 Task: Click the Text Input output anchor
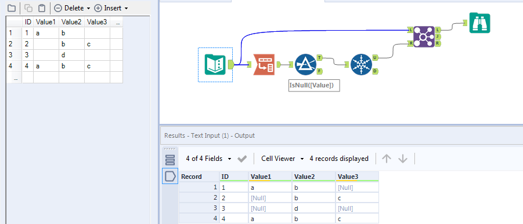coord(231,65)
